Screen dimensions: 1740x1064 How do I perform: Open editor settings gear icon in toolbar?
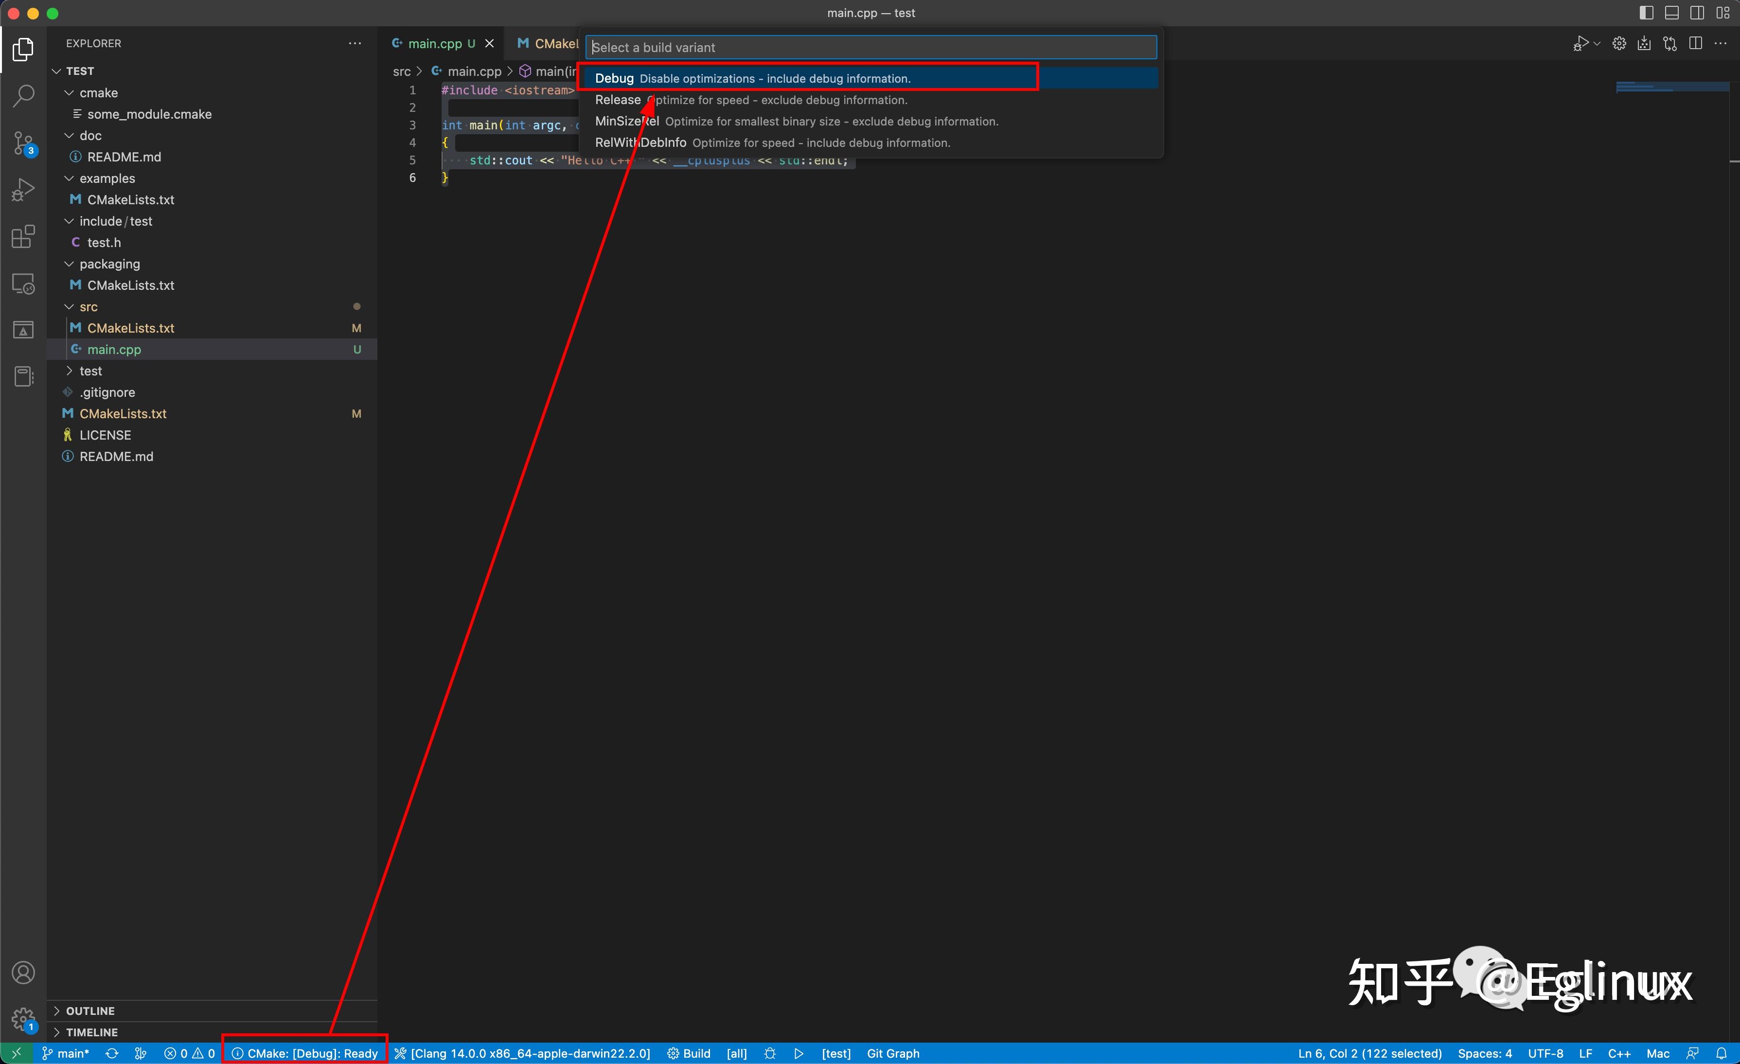tap(1619, 42)
